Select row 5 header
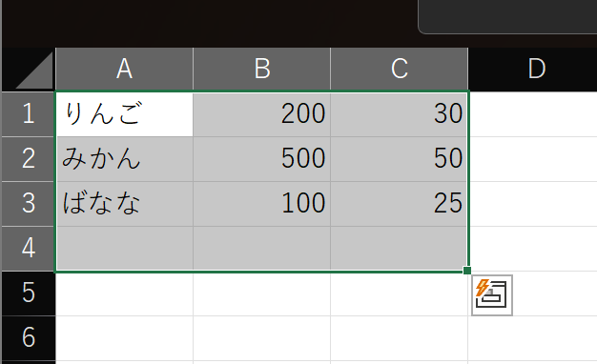 click(29, 293)
